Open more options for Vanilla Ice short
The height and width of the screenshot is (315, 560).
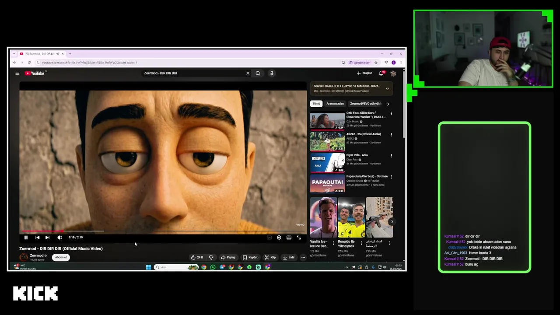pos(333,243)
